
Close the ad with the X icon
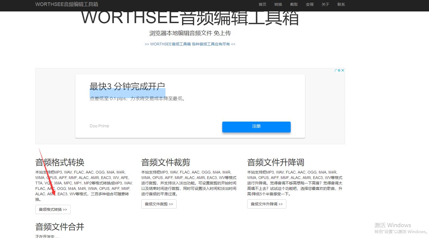coord(343,70)
